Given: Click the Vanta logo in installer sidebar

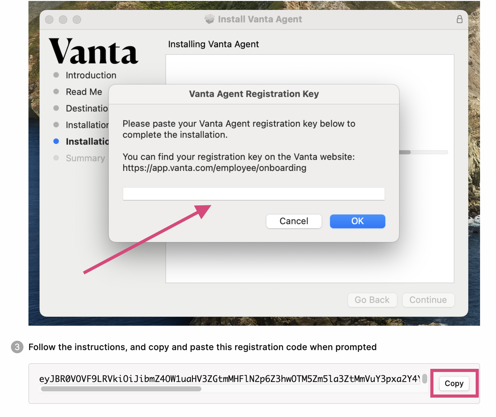Looking at the screenshot, I should click(x=94, y=52).
